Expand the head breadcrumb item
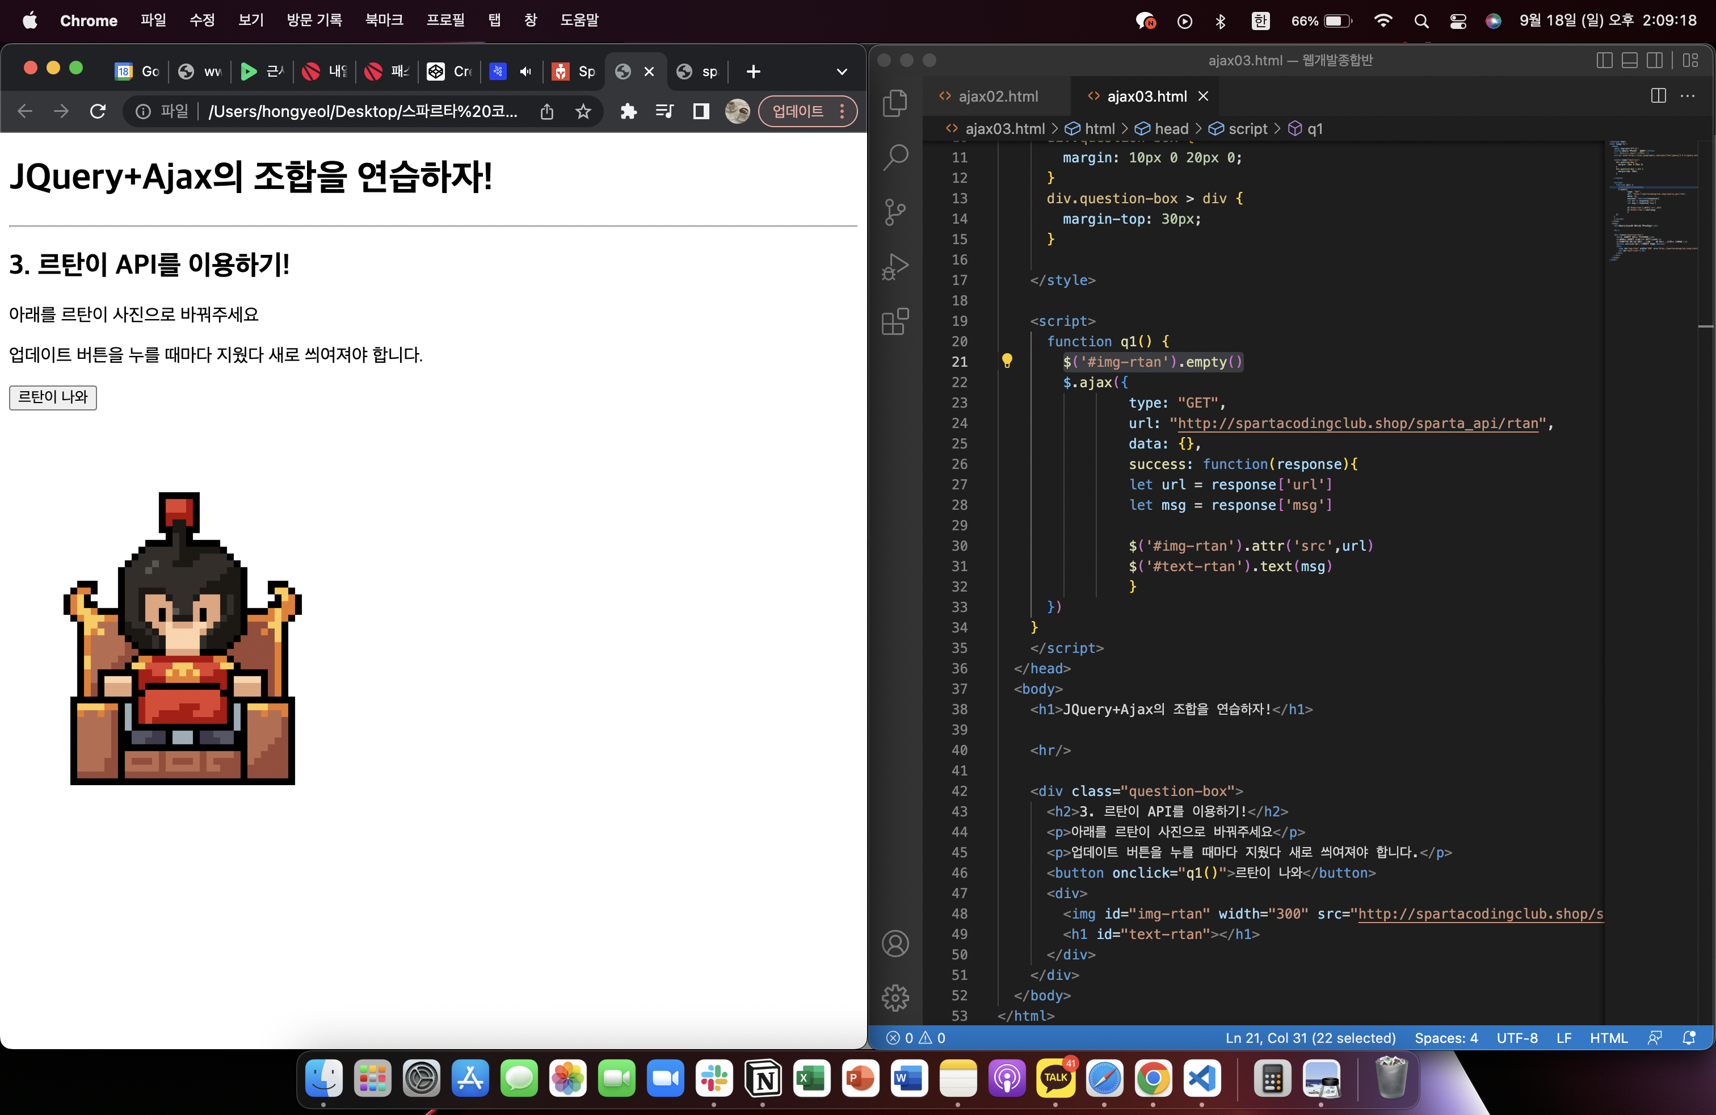Viewport: 1716px width, 1115px height. (x=1162, y=128)
